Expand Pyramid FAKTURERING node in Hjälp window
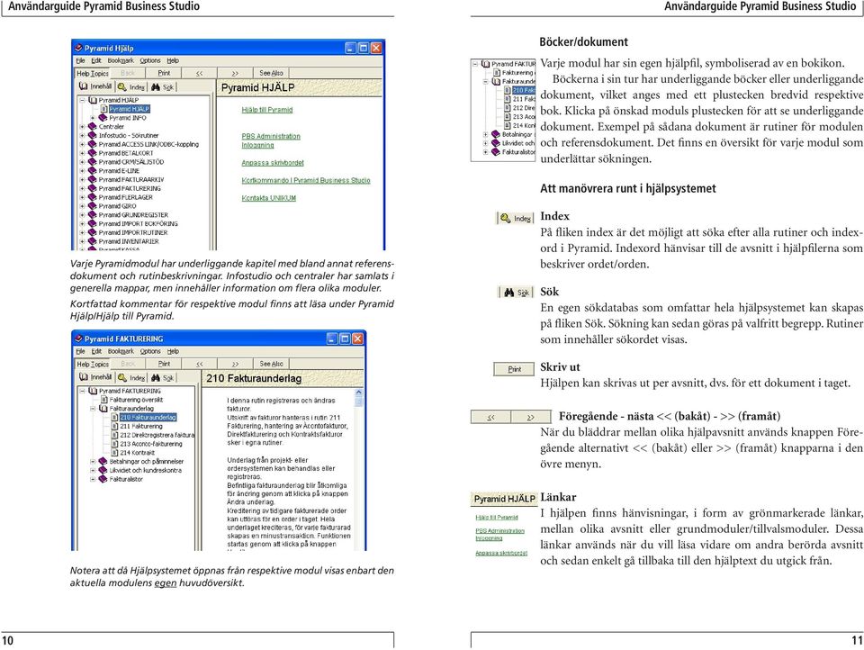Screen dimensions: 864x650 [83, 188]
